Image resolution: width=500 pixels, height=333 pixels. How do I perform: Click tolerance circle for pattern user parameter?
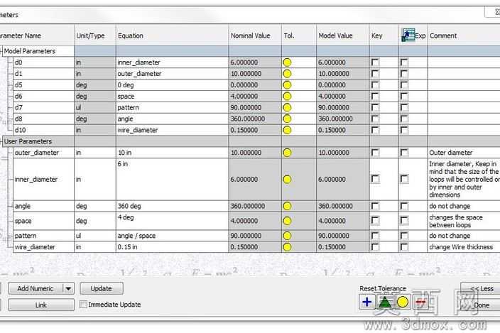(x=287, y=236)
